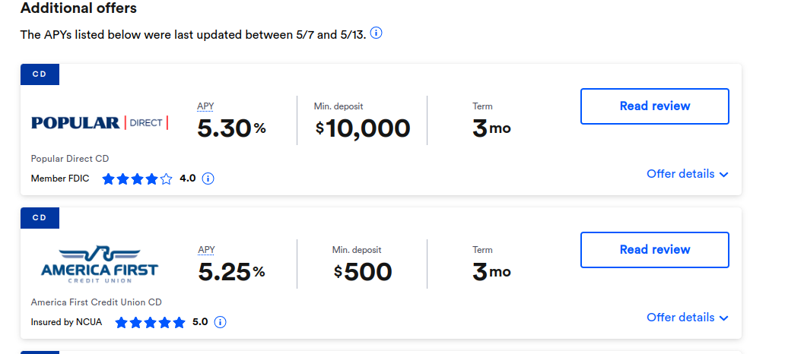Open the info icon next to the 4.0 rating
This screenshot has height=354, width=785.
(208, 179)
